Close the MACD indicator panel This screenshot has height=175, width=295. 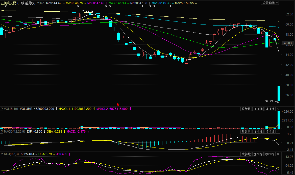click(x=278, y=132)
